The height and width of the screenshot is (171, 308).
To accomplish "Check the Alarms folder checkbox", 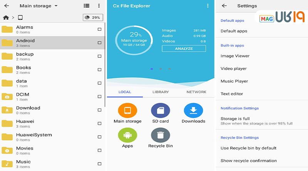I will pyautogui.click(x=100, y=29).
